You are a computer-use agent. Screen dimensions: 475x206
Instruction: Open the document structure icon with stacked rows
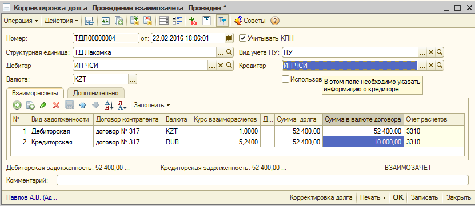(164, 21)
